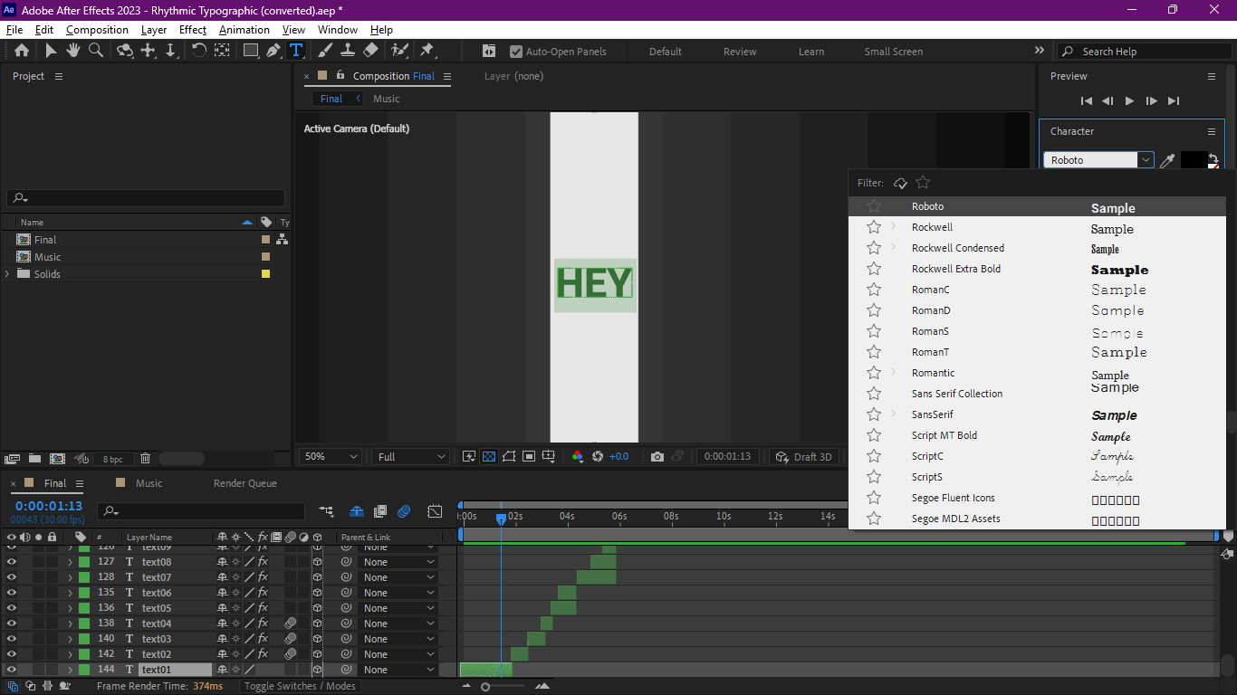Image resolution: width=1237 pixels, height=695 pixels.
Task: Expand the SansSerif font family
Action: click(x=893, y=414)
